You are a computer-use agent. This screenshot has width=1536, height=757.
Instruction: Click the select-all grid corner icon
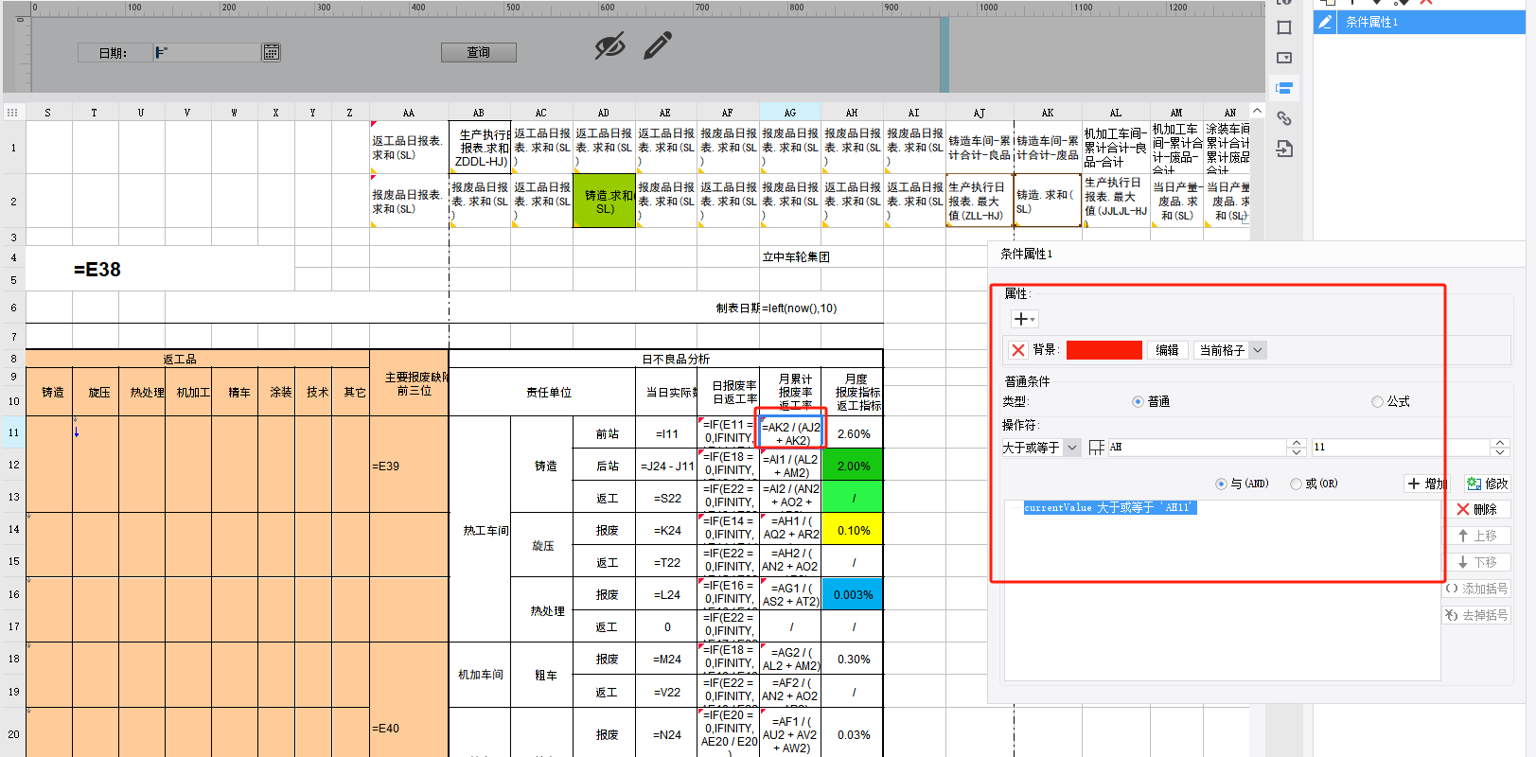tap(12, 113)
